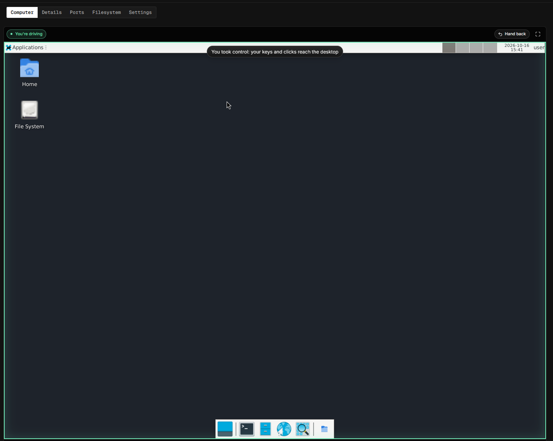This screenshot has width=553, height=441.
Task: Switch to the Details tab
Action: pyautogui.click(x=52, y=12)
